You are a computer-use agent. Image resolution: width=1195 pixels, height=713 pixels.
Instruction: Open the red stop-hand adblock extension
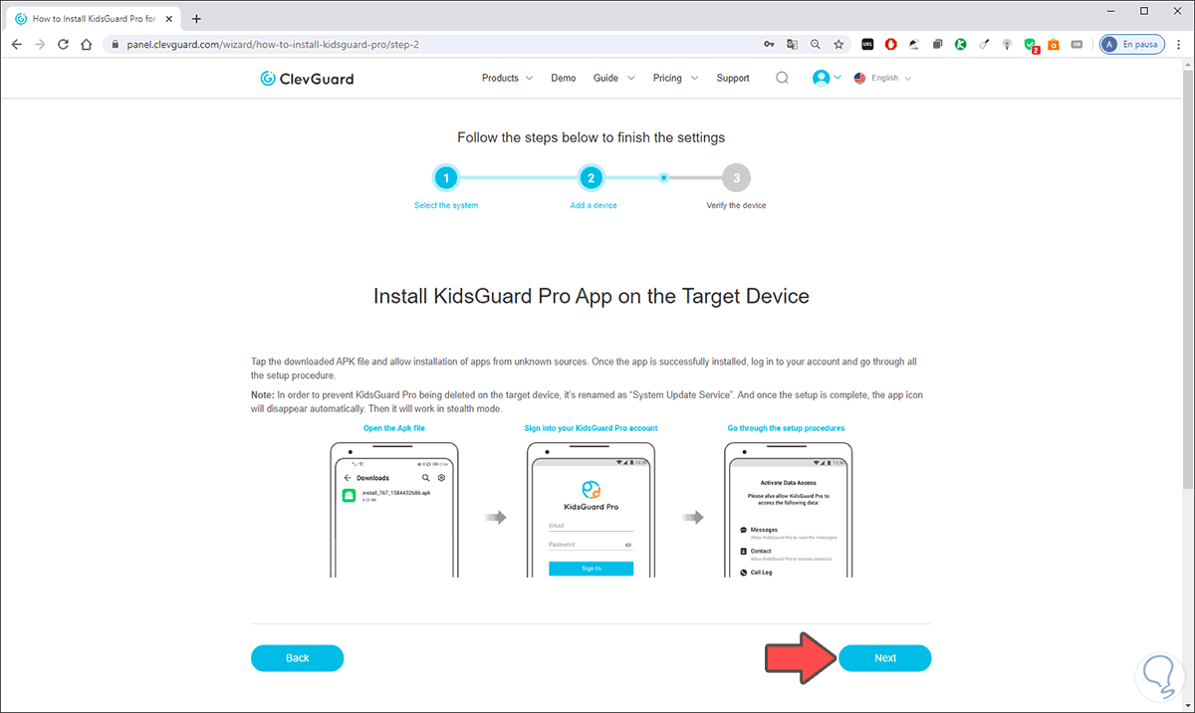[890, 44]
